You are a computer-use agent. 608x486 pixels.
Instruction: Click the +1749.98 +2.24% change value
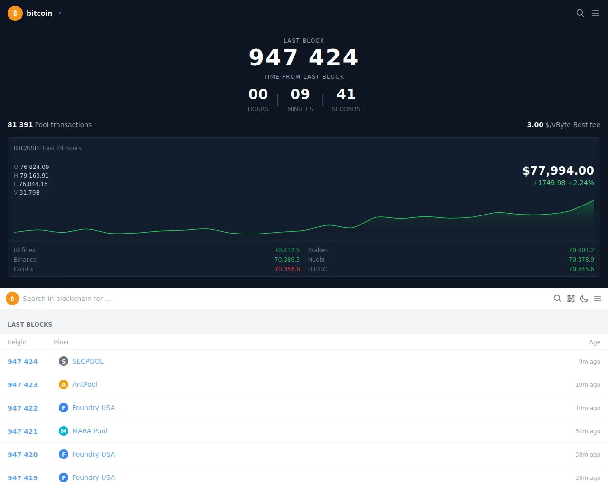coord(563,183)
